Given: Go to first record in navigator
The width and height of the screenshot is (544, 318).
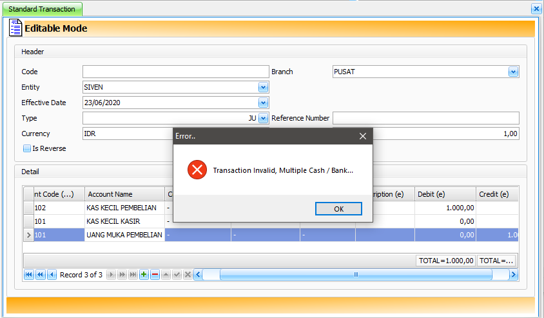Looking at the screenshot, I should tap(29, 275).
